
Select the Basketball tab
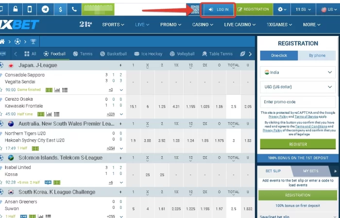pos(113,54)
